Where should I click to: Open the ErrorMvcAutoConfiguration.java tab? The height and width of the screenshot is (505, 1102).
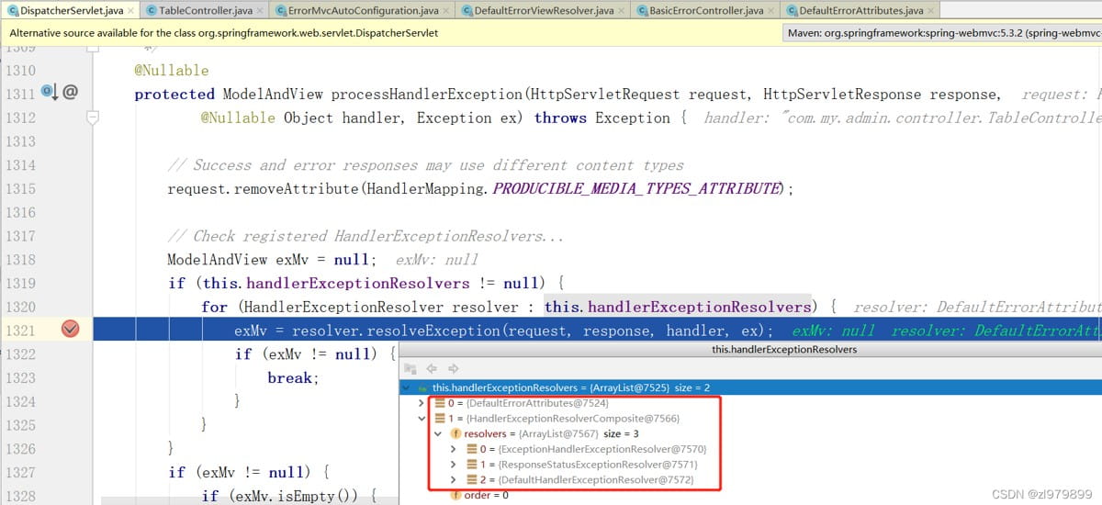(x=362, y=11)
